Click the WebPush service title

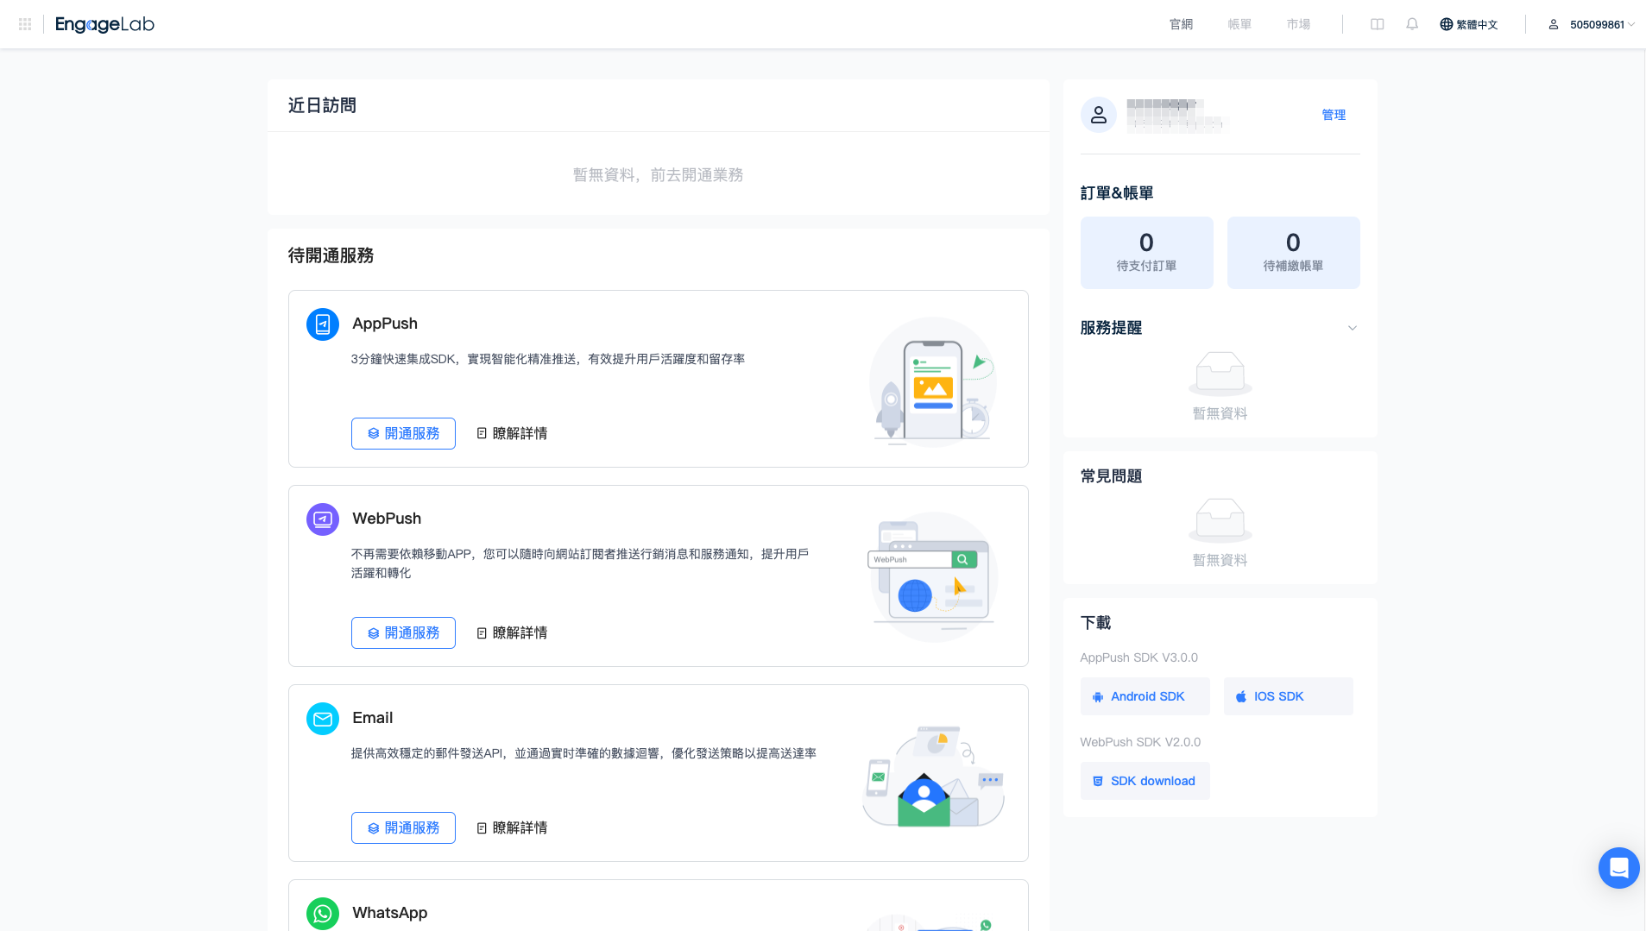[387, 519]
